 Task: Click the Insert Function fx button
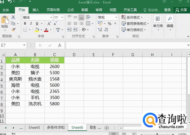coord(60,45)
